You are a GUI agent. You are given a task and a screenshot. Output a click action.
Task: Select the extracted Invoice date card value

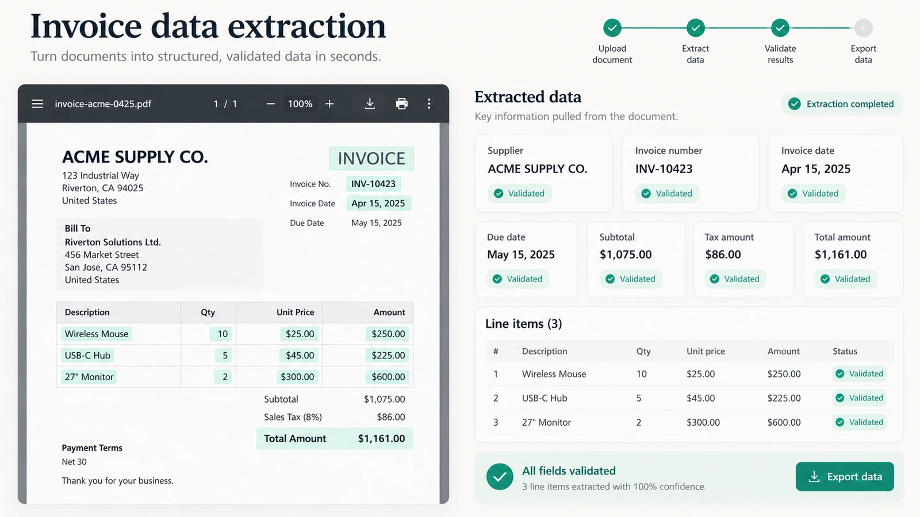coord(816,169)
